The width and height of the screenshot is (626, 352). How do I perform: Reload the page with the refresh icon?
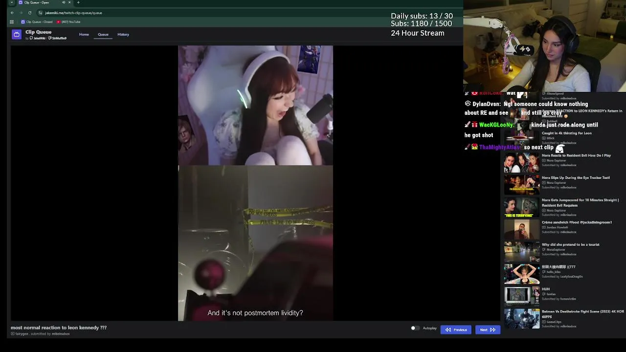coord(30,13)
